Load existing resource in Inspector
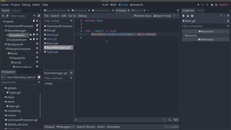231x130 pixels. tap(188, 16)
